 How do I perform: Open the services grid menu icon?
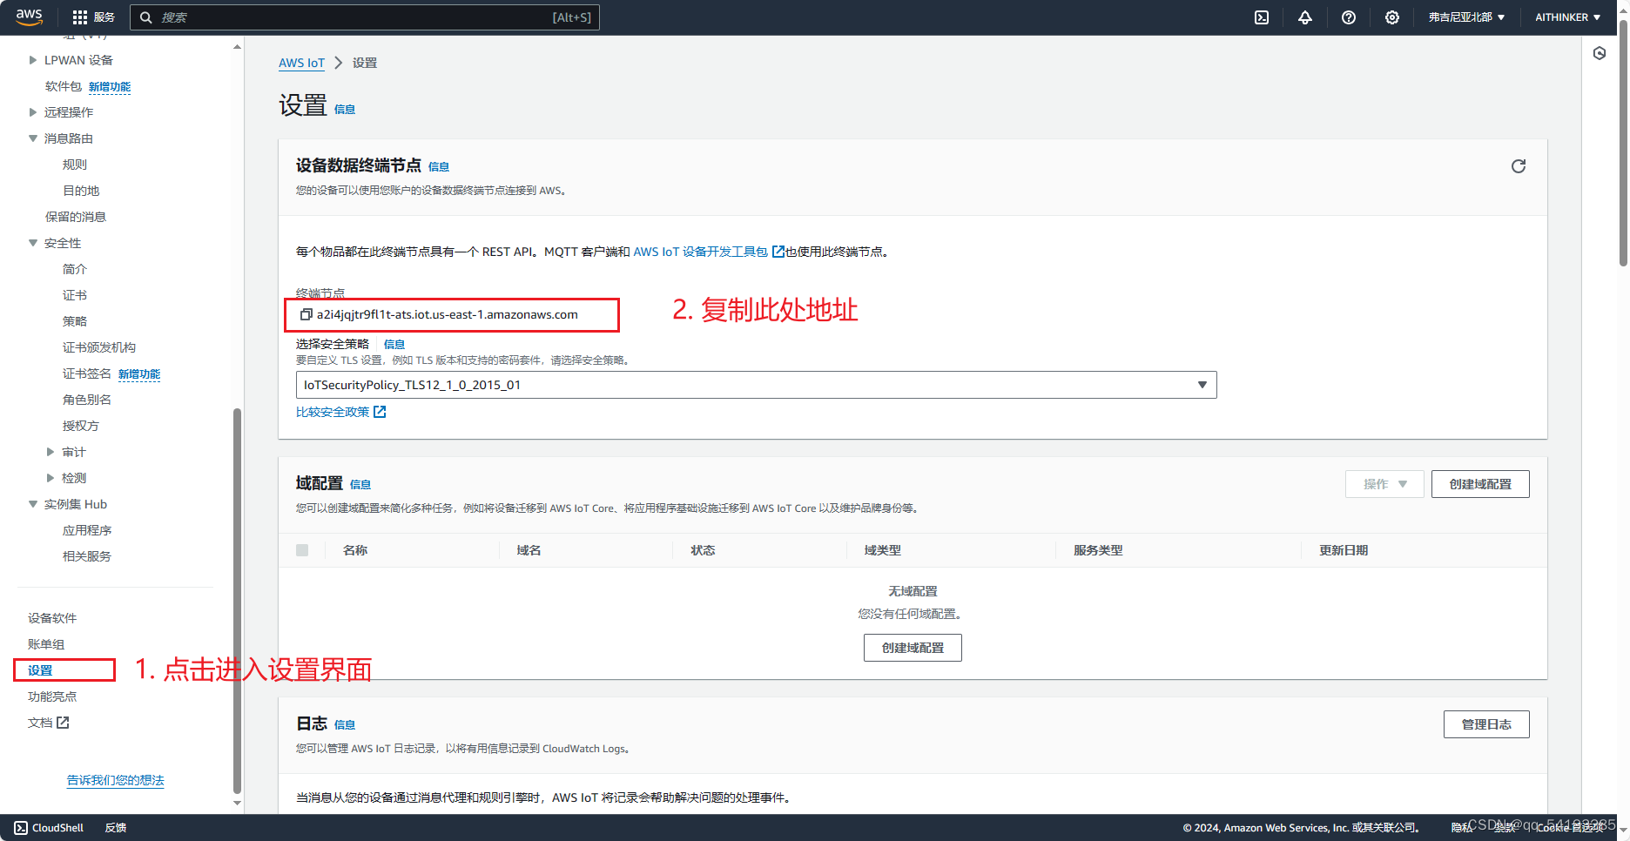coord(80,17)
